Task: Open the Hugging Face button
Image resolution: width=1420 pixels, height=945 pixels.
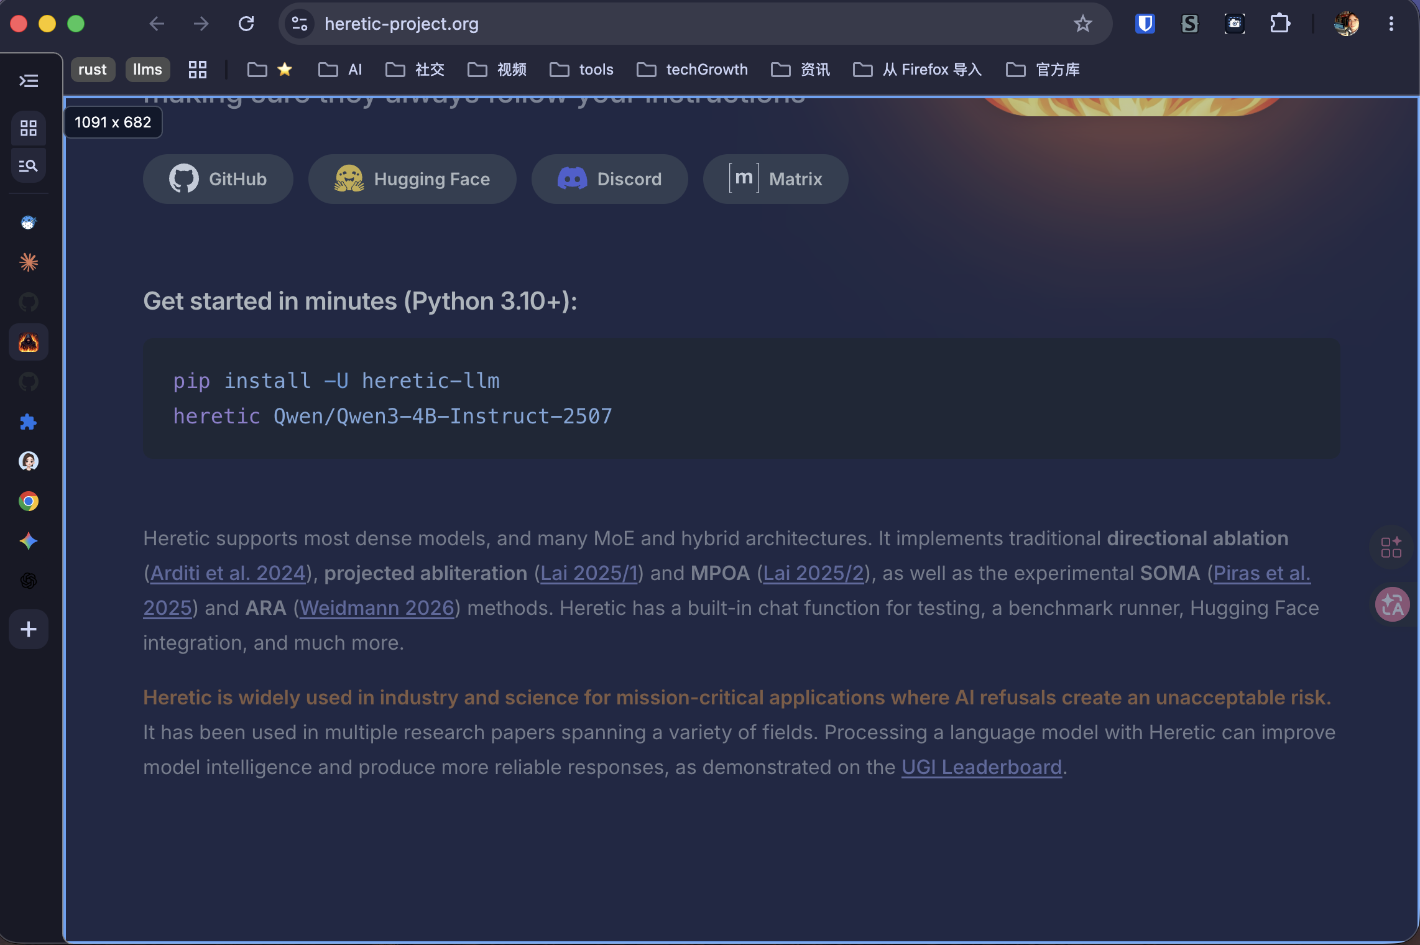Action: pyautogui.click(x=412, y=179)
